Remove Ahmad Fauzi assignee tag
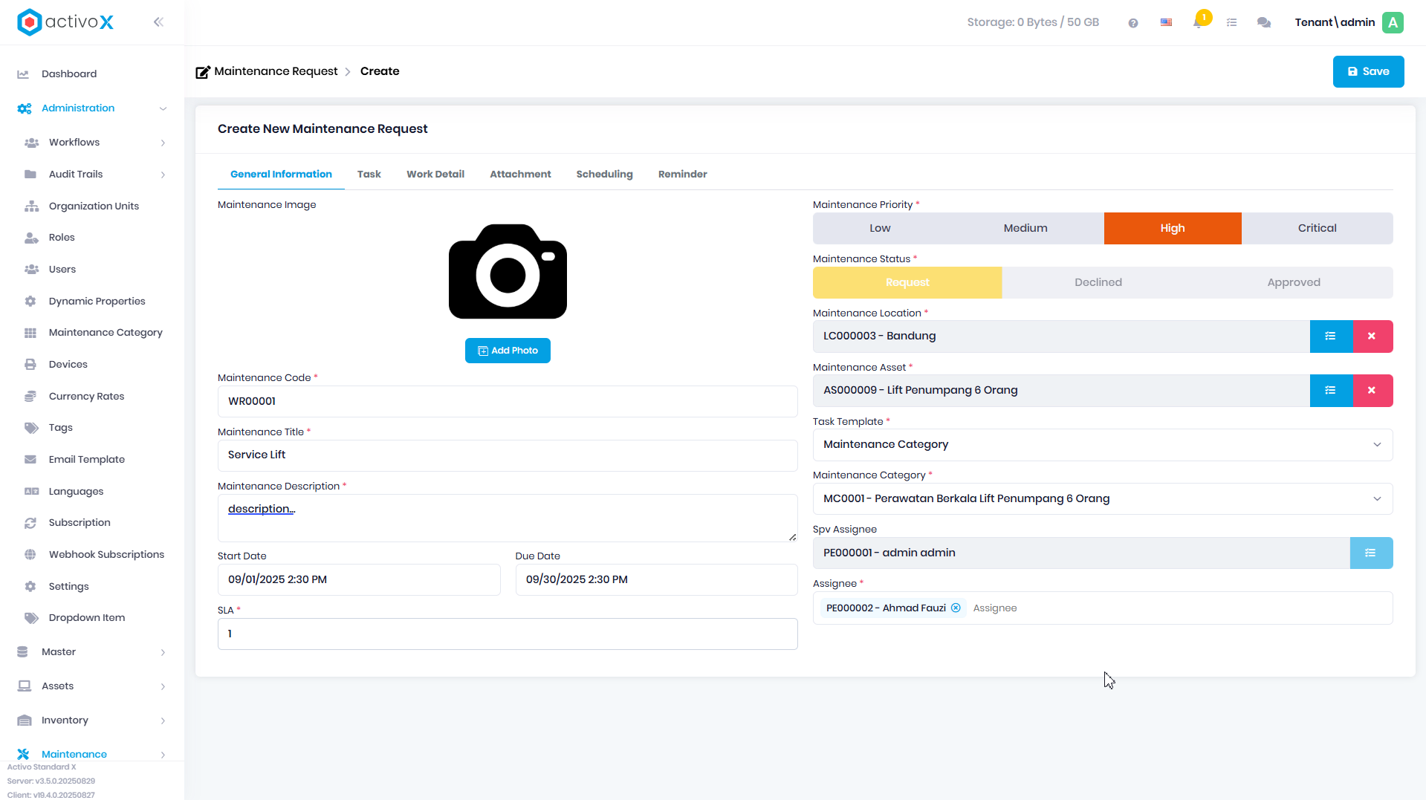 (956, 608)
